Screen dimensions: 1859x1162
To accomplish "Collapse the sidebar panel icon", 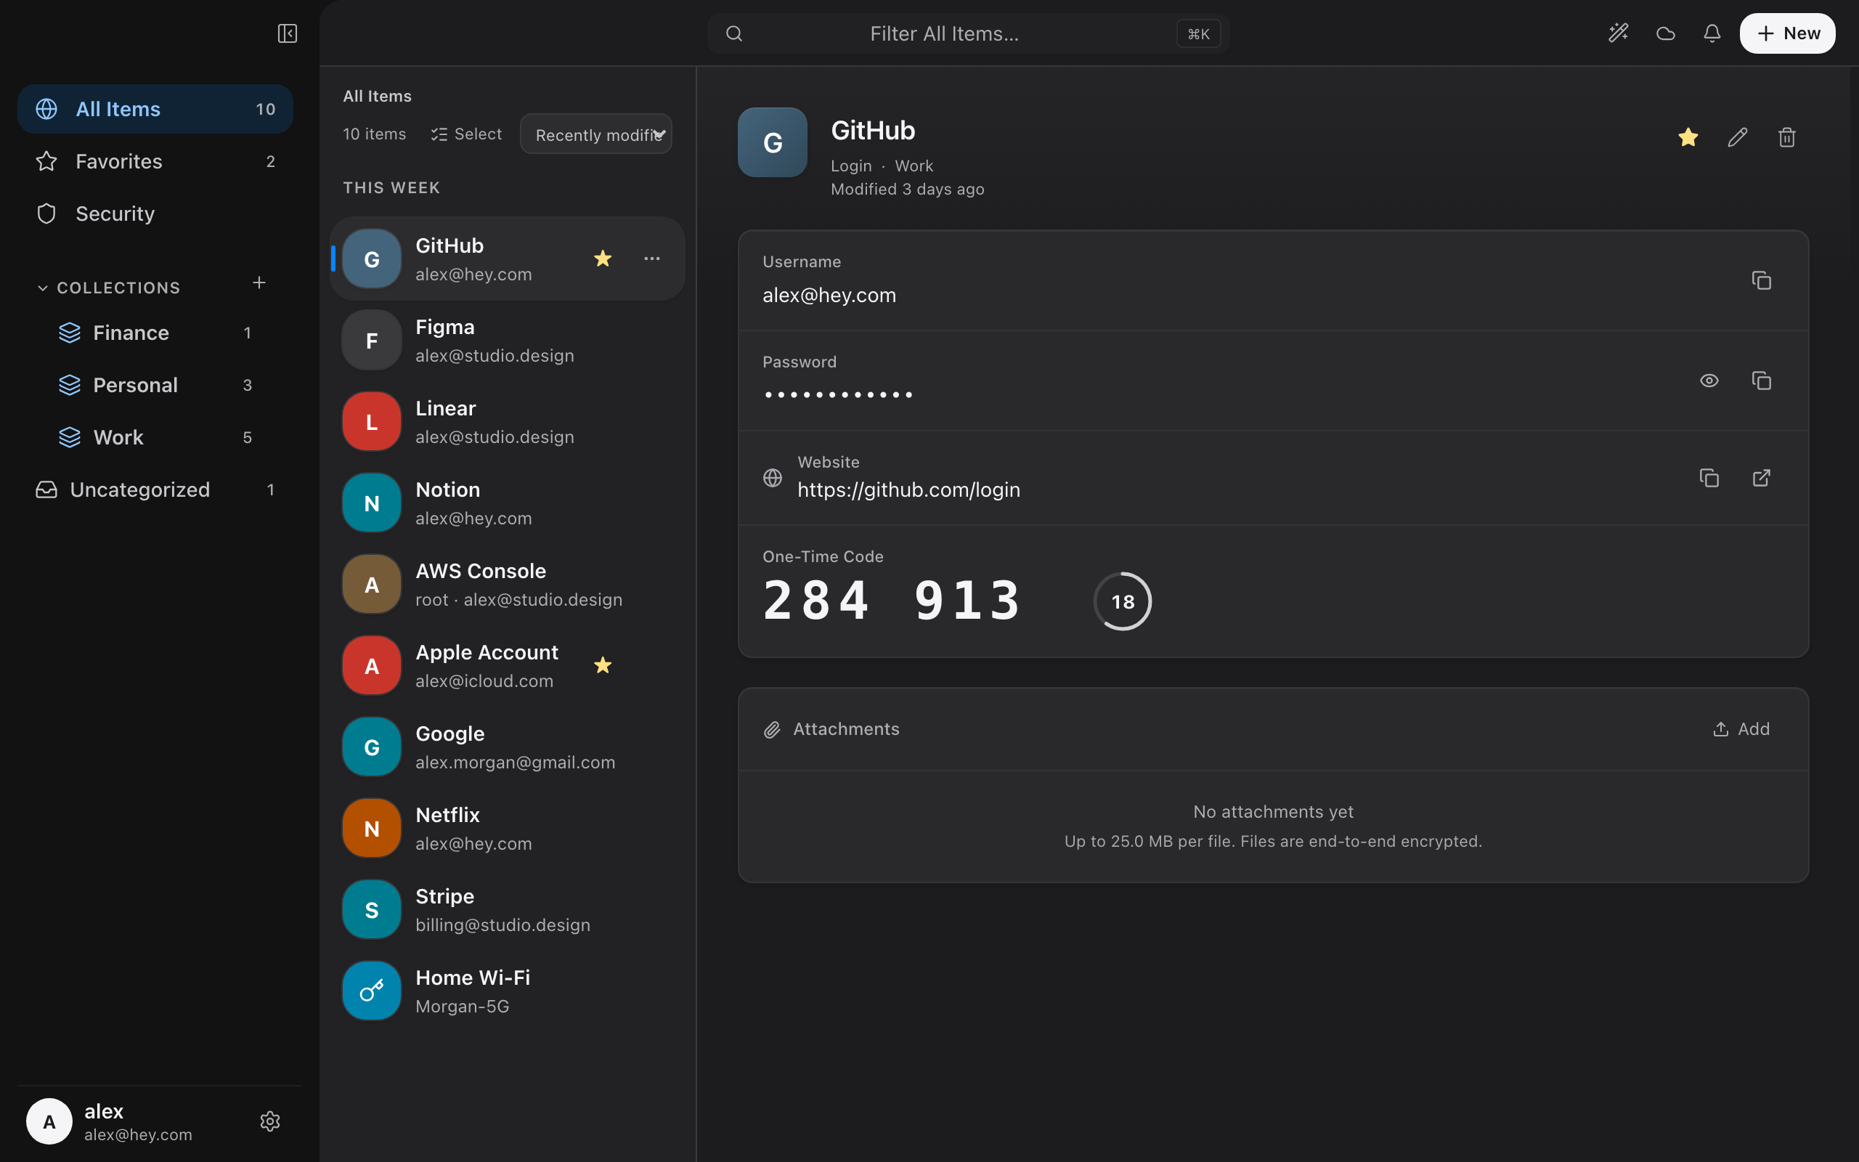I will 288,33.
